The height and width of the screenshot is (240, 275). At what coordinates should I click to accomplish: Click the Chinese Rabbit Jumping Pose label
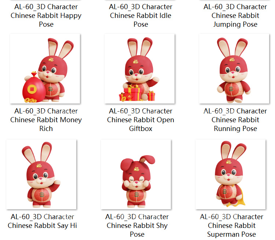(235, 16)
